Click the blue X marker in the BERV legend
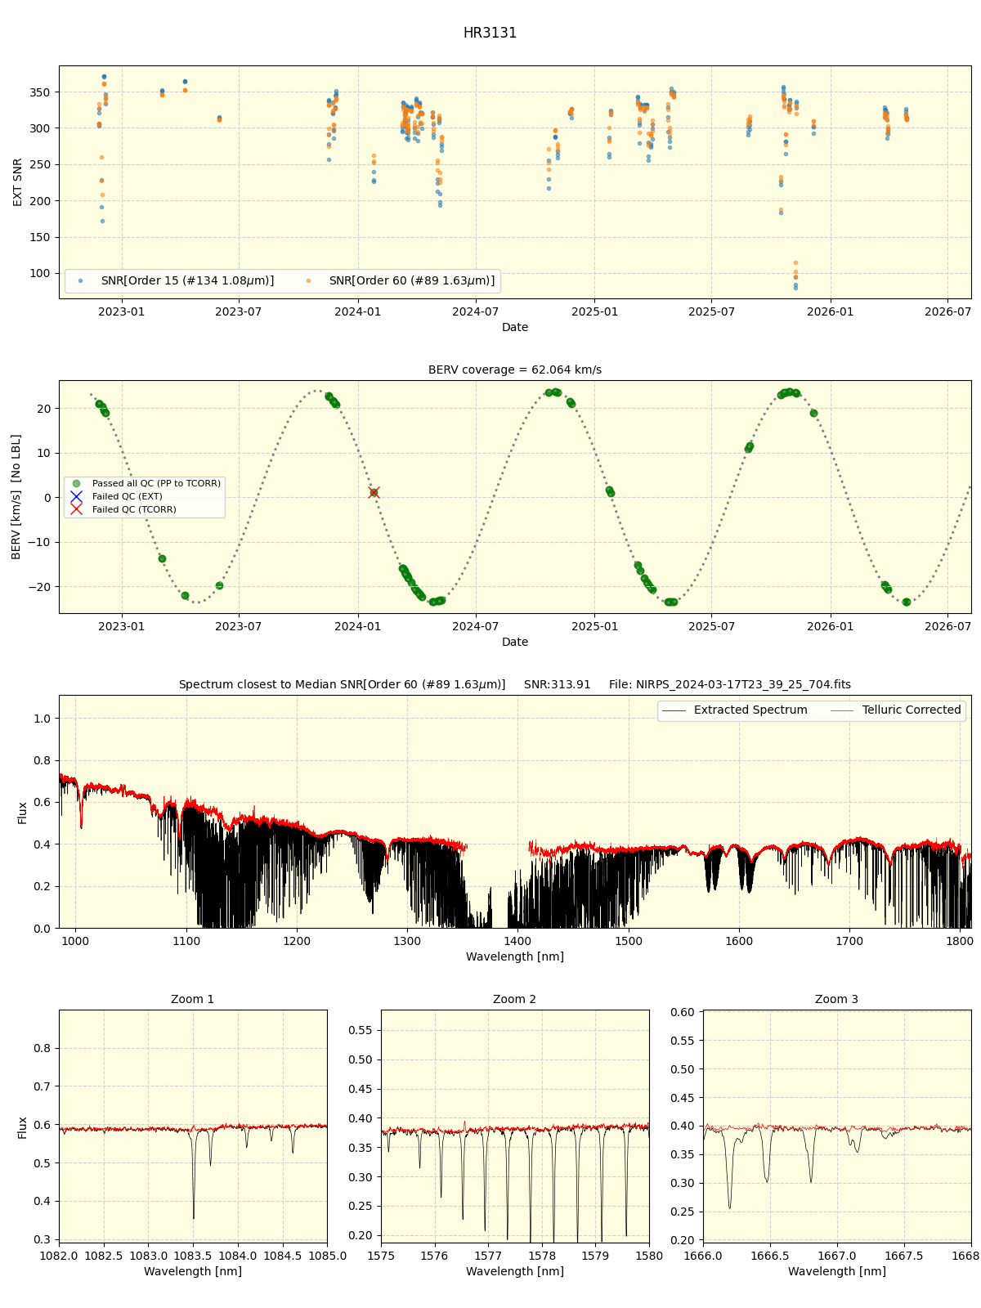 (76, 497)
